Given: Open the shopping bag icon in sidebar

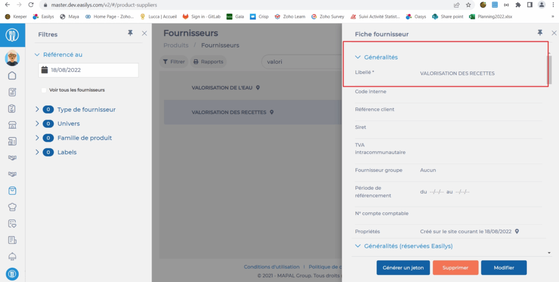Looking at the screenshot, I should click(12, 190).
